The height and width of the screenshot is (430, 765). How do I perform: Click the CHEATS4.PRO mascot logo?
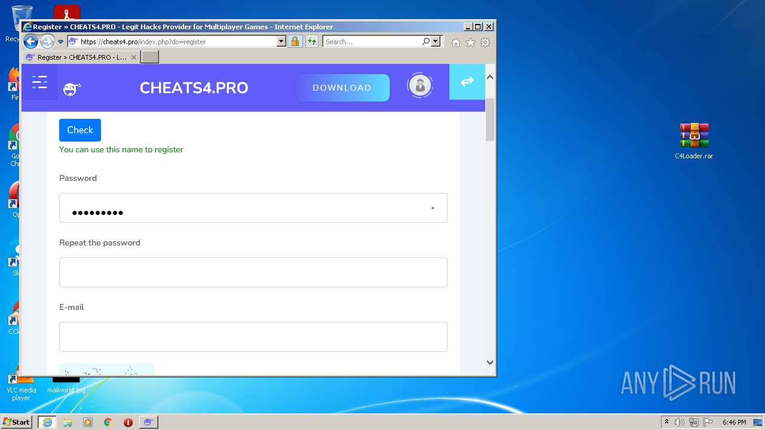72,89
